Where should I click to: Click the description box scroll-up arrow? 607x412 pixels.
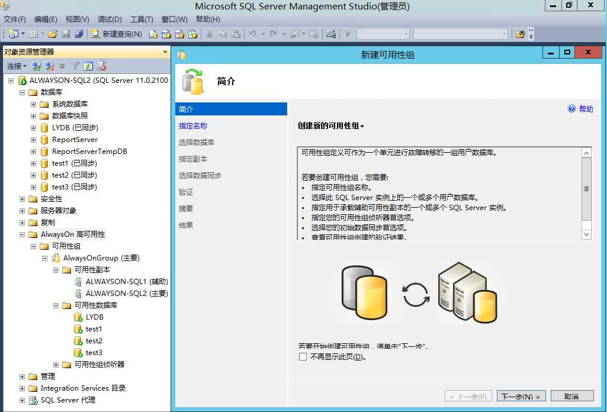click(586, 153)
